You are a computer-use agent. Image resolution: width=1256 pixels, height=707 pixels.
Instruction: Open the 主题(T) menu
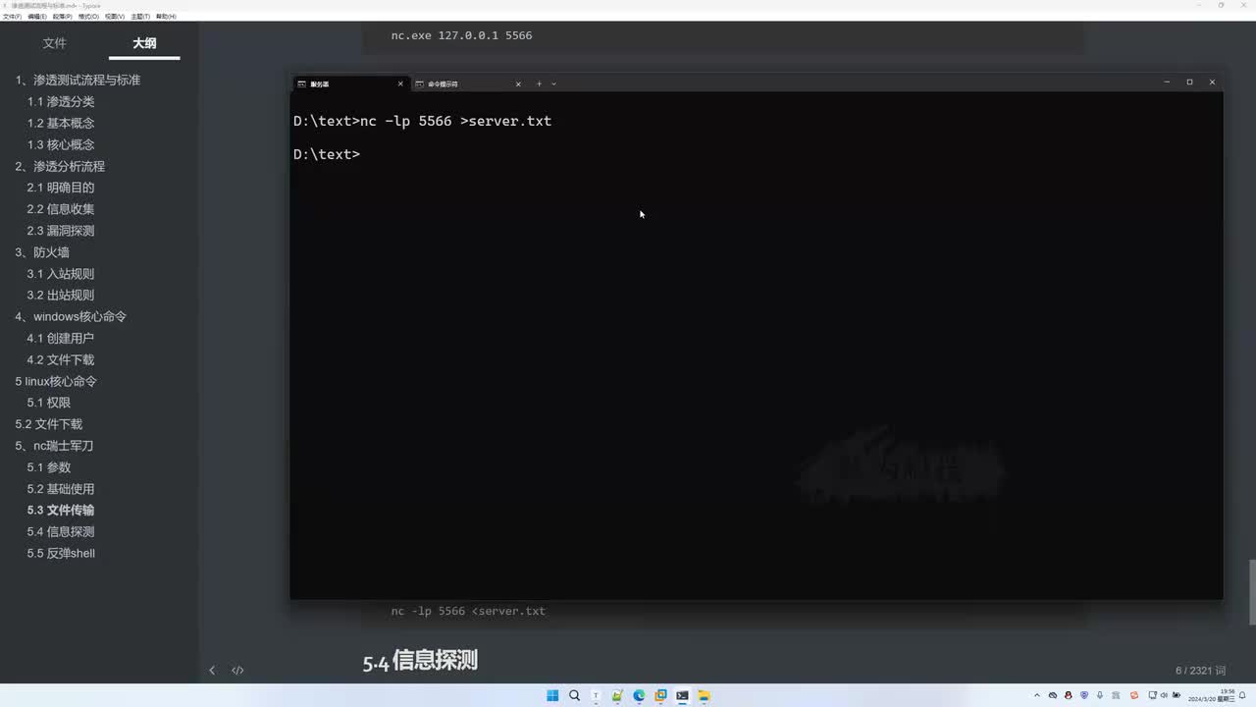pyautogui.click(x=140, y=17)
